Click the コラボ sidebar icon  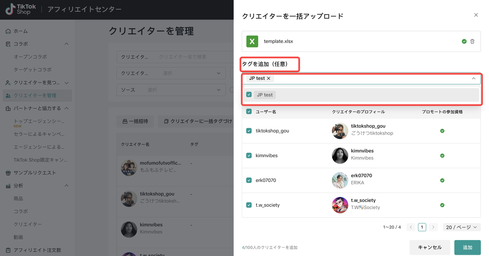pyautogui.click(x=8, y=44)
